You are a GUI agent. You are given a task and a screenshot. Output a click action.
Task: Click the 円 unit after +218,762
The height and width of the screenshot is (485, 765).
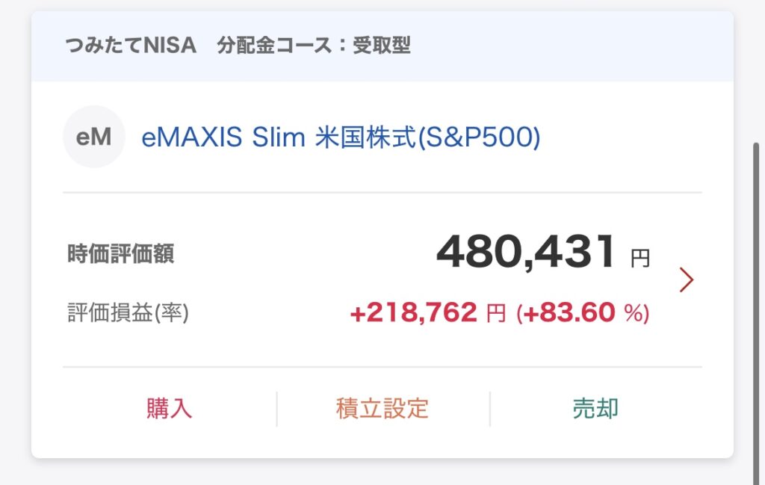pyautogui.click(x=496, y=313)
